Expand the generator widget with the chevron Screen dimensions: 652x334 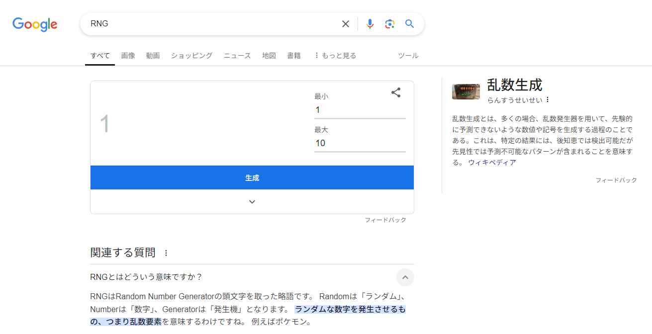[x=252, y=202]
